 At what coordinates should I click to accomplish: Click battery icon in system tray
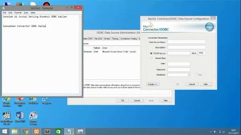pyautogui.click(x=220, y=132)
